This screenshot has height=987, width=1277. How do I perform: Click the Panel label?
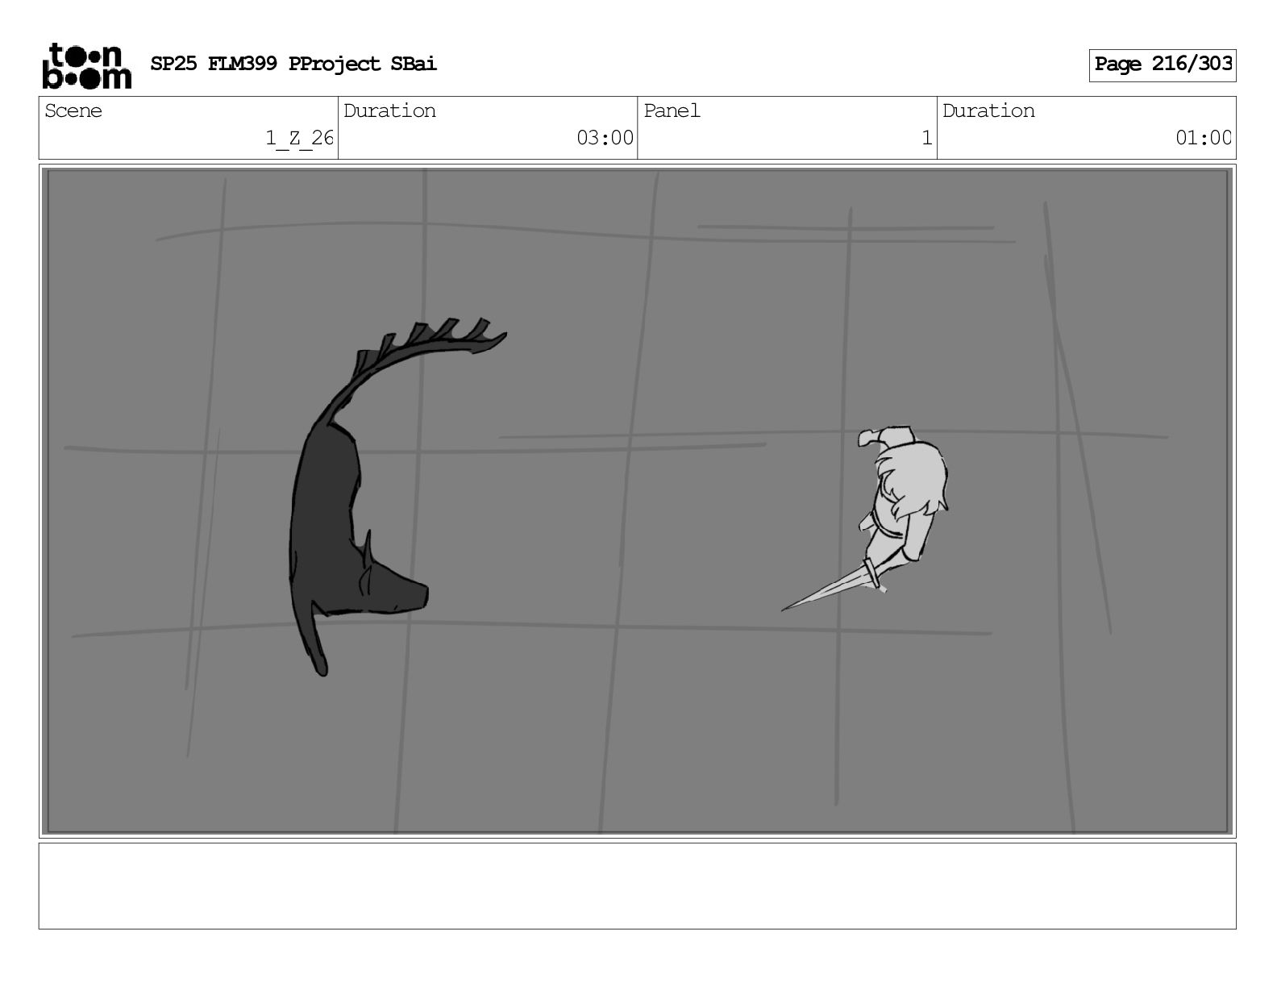[672, 110]
